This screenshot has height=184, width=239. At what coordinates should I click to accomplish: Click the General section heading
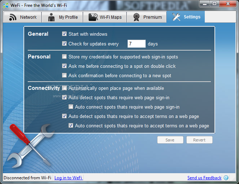coord(38,34)
